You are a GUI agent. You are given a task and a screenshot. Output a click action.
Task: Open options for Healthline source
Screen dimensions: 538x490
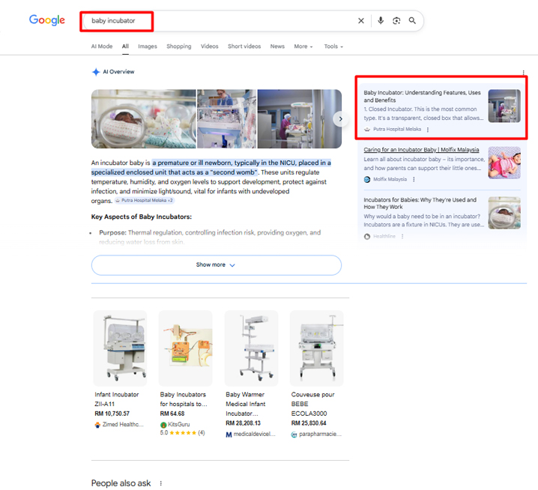coord(402,237)
